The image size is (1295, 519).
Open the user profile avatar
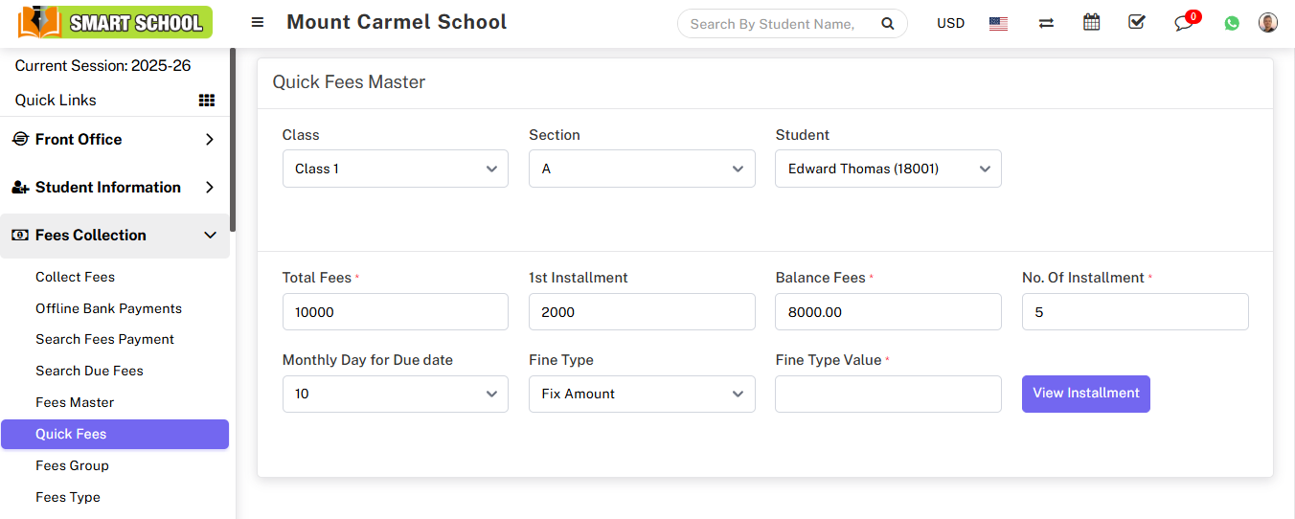tap(1268, 23)
